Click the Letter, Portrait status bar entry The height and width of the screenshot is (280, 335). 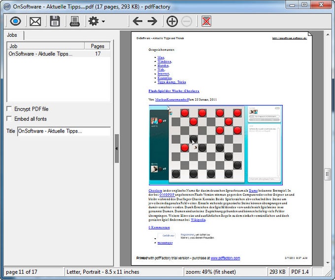pyautogui.click(x=124, y=272)
